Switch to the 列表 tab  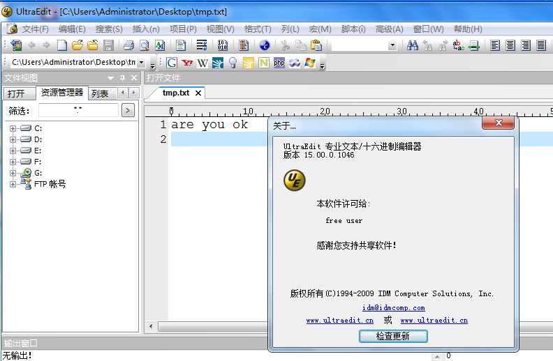[102, 93]
